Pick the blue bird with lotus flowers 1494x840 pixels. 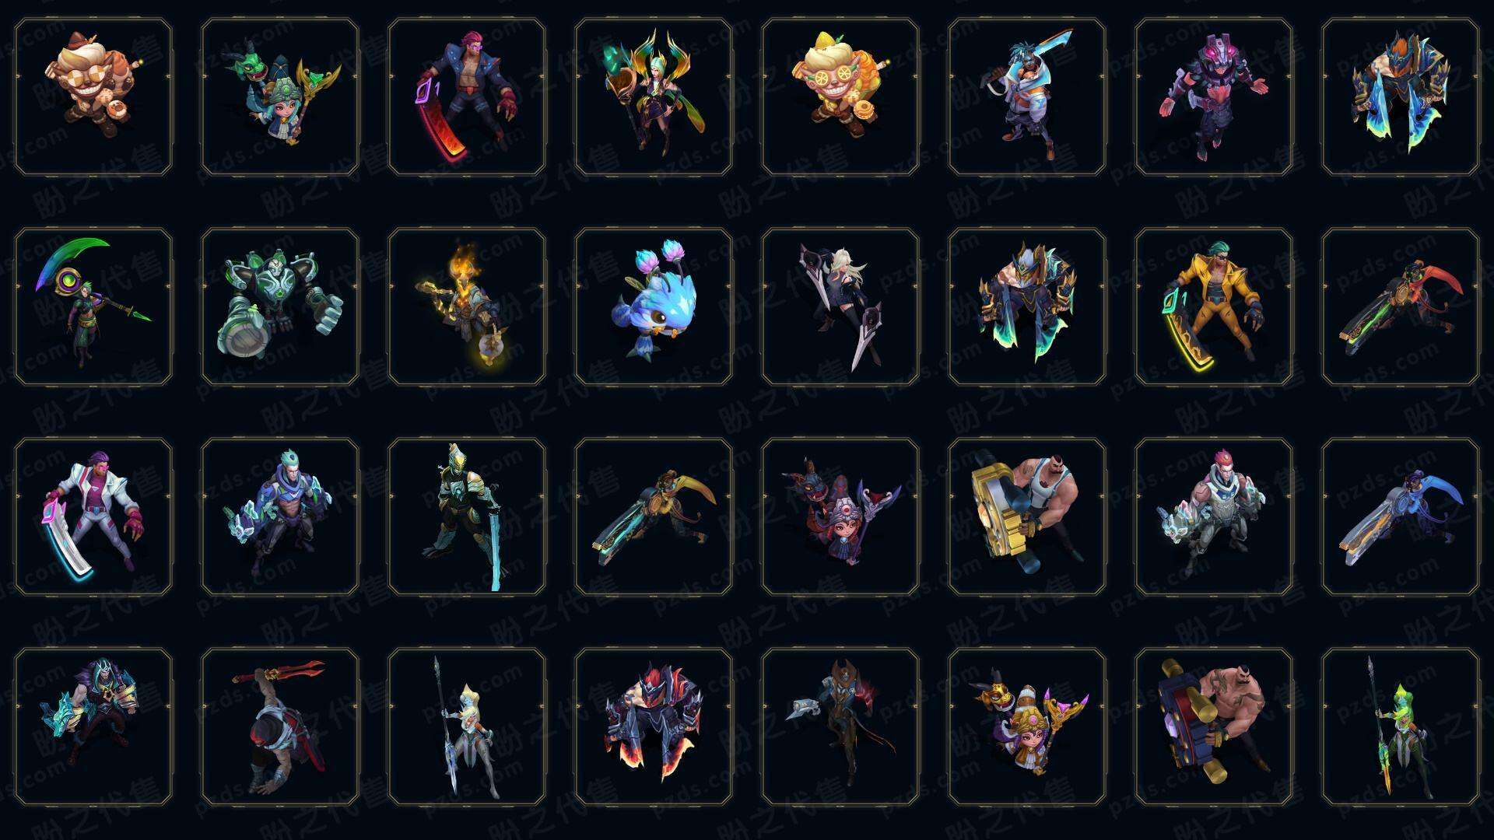click(654, 306)
